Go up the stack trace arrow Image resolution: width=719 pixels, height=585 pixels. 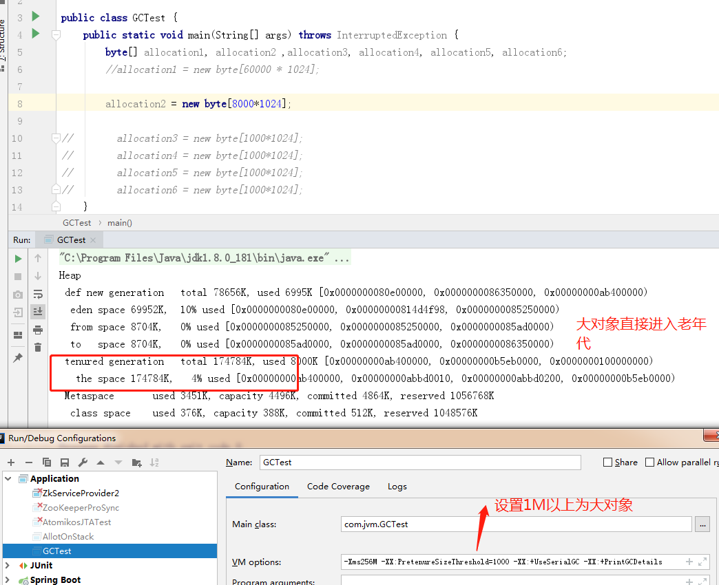pyautogui.click(x=38, y=258)
